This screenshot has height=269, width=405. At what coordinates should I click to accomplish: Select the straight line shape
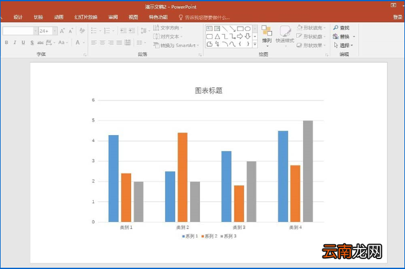[225, 29]
